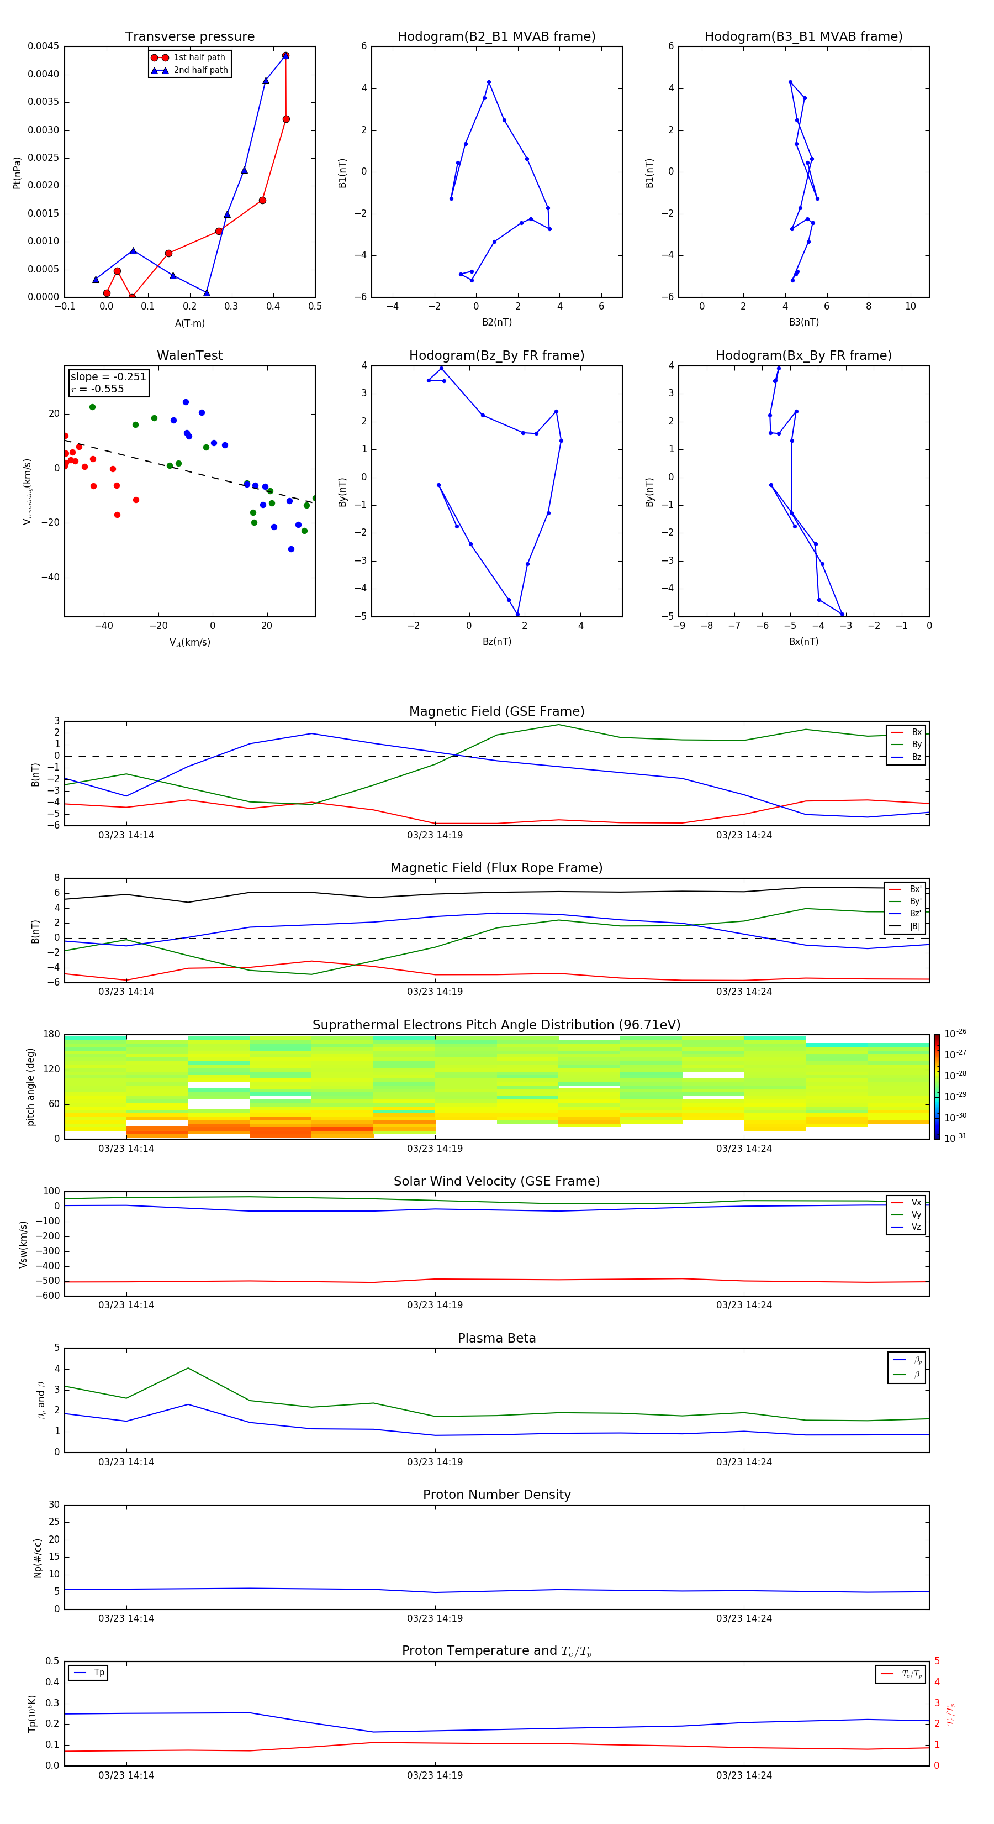
Task: Click 'pitch angle (deg)' axis label
Action: (30, 1087)
